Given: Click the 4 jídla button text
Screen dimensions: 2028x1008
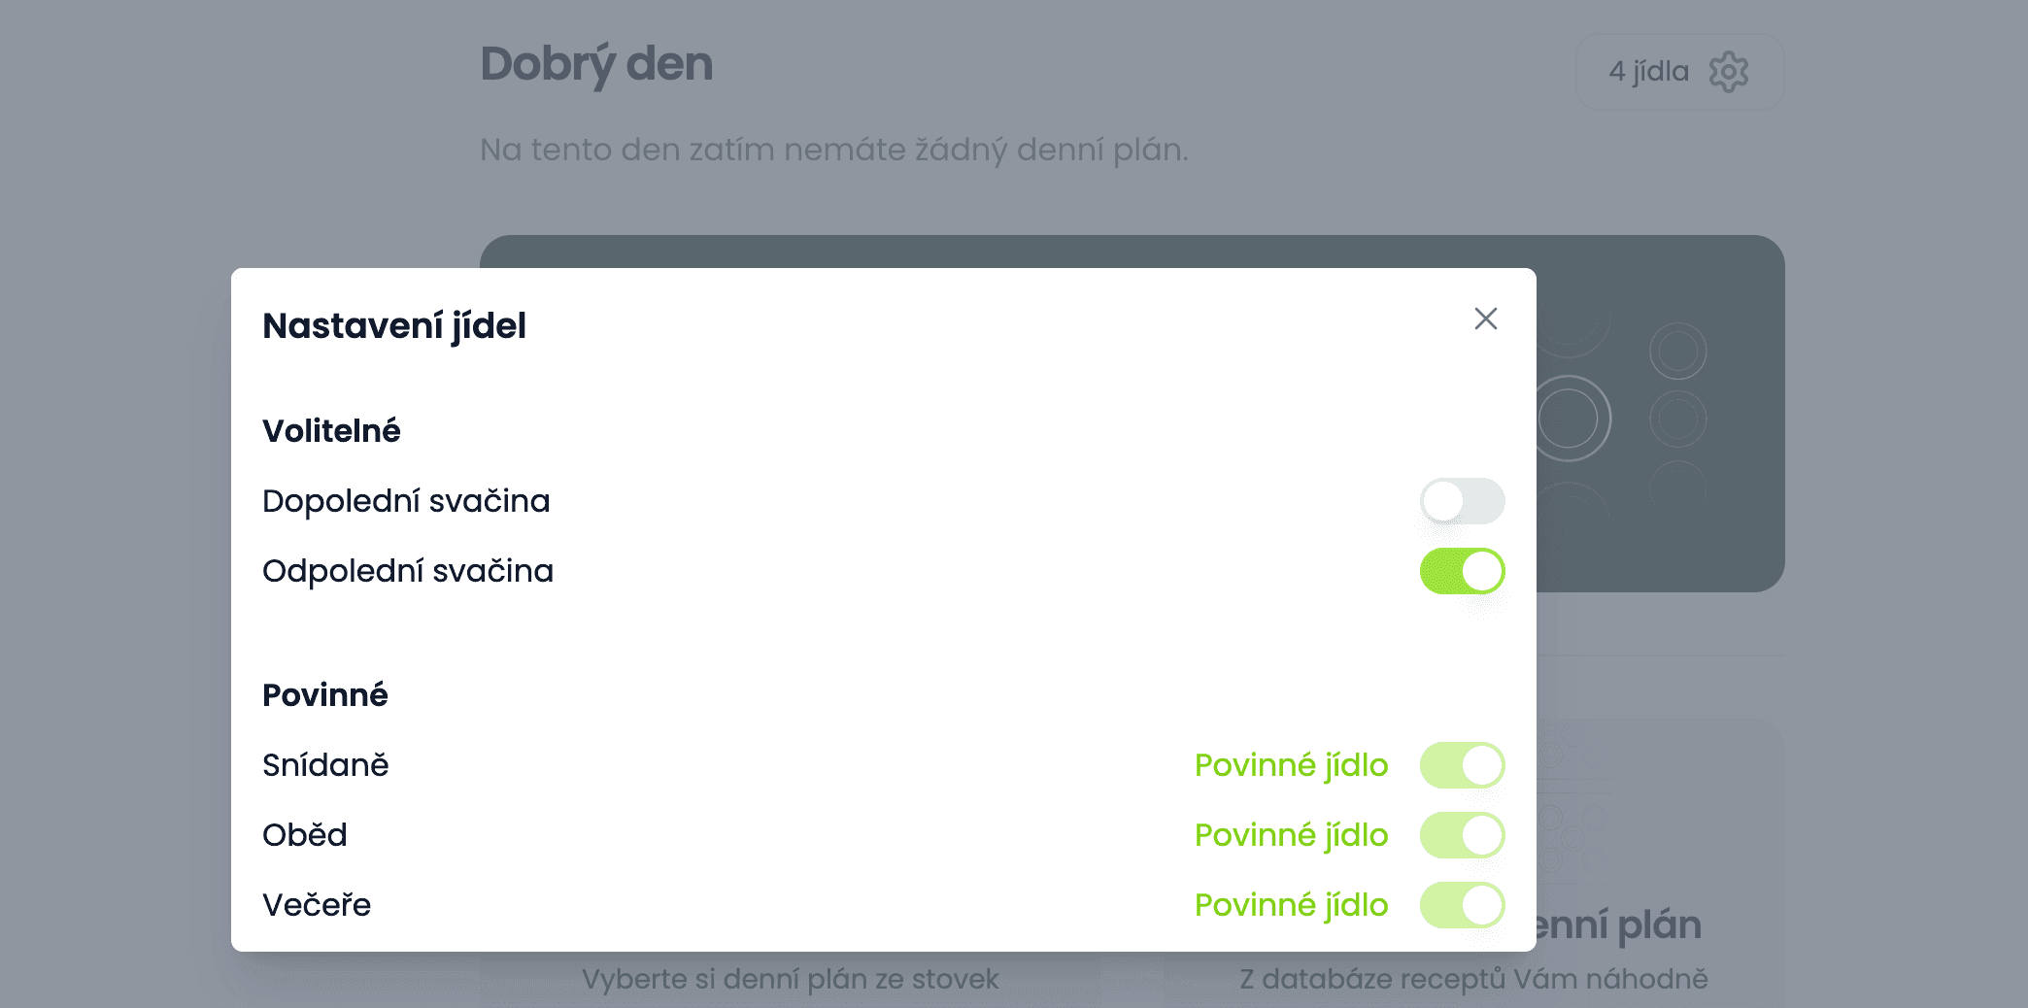Looking at the screenshot, I should (x=1648, y=72).
